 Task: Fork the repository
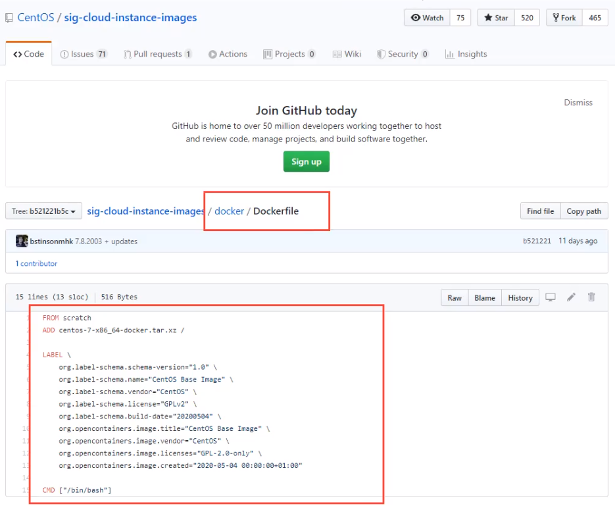[564, 18]
